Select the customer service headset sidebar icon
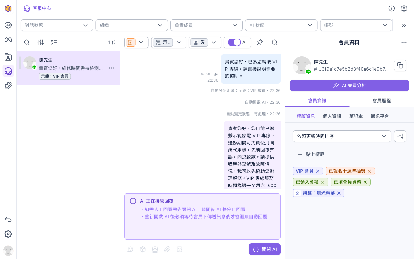 8,71
